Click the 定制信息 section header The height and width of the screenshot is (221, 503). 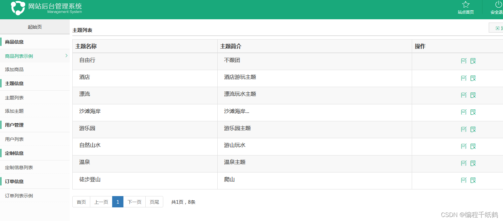click(x=35, y=153)
